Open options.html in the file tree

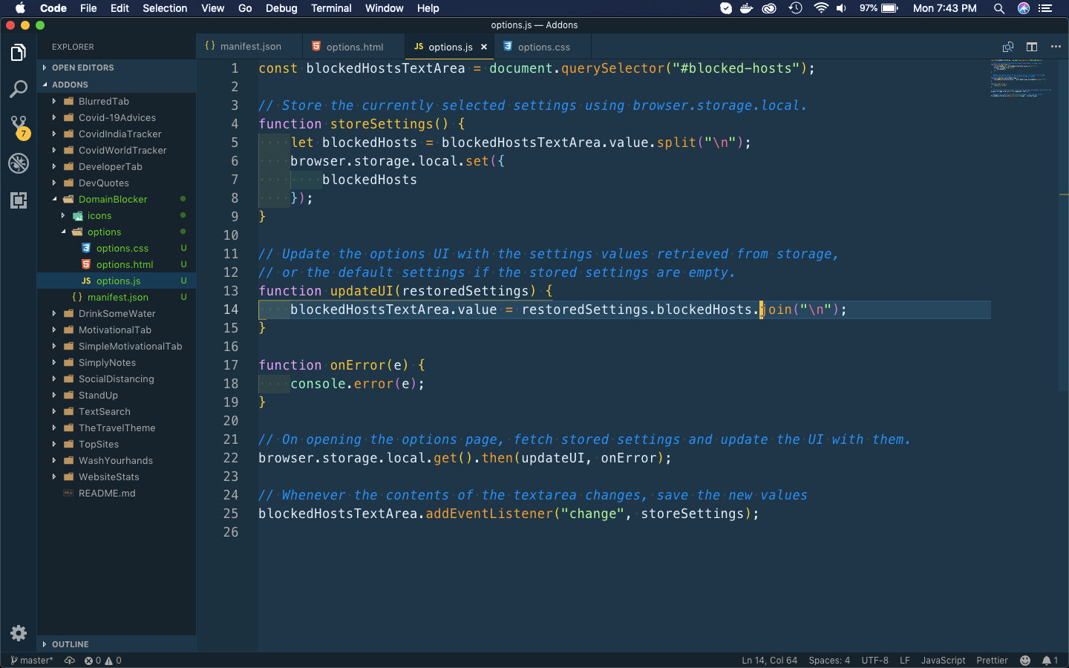117,264
